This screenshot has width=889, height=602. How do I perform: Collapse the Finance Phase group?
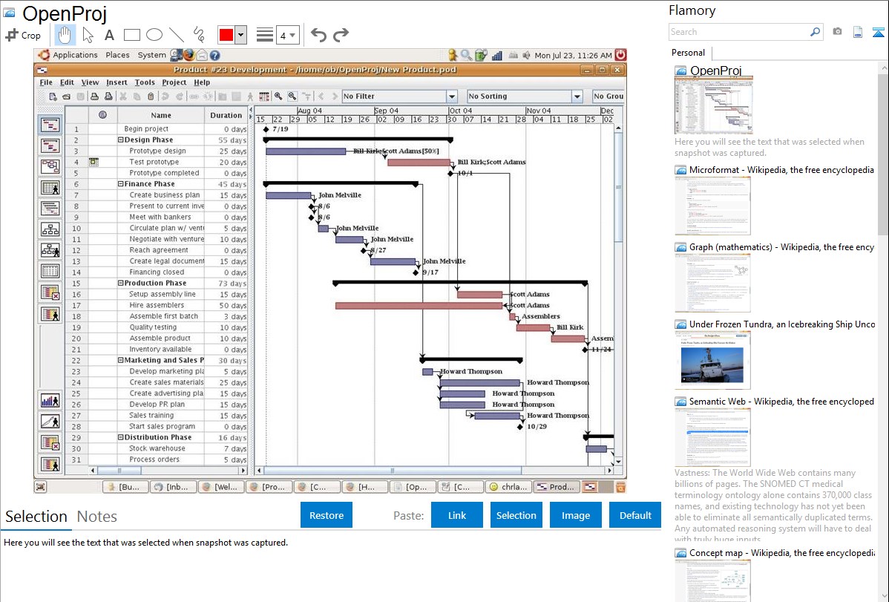pos(120,184)
